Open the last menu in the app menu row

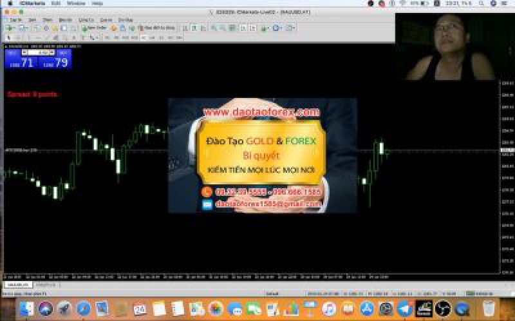click(125, 20)
